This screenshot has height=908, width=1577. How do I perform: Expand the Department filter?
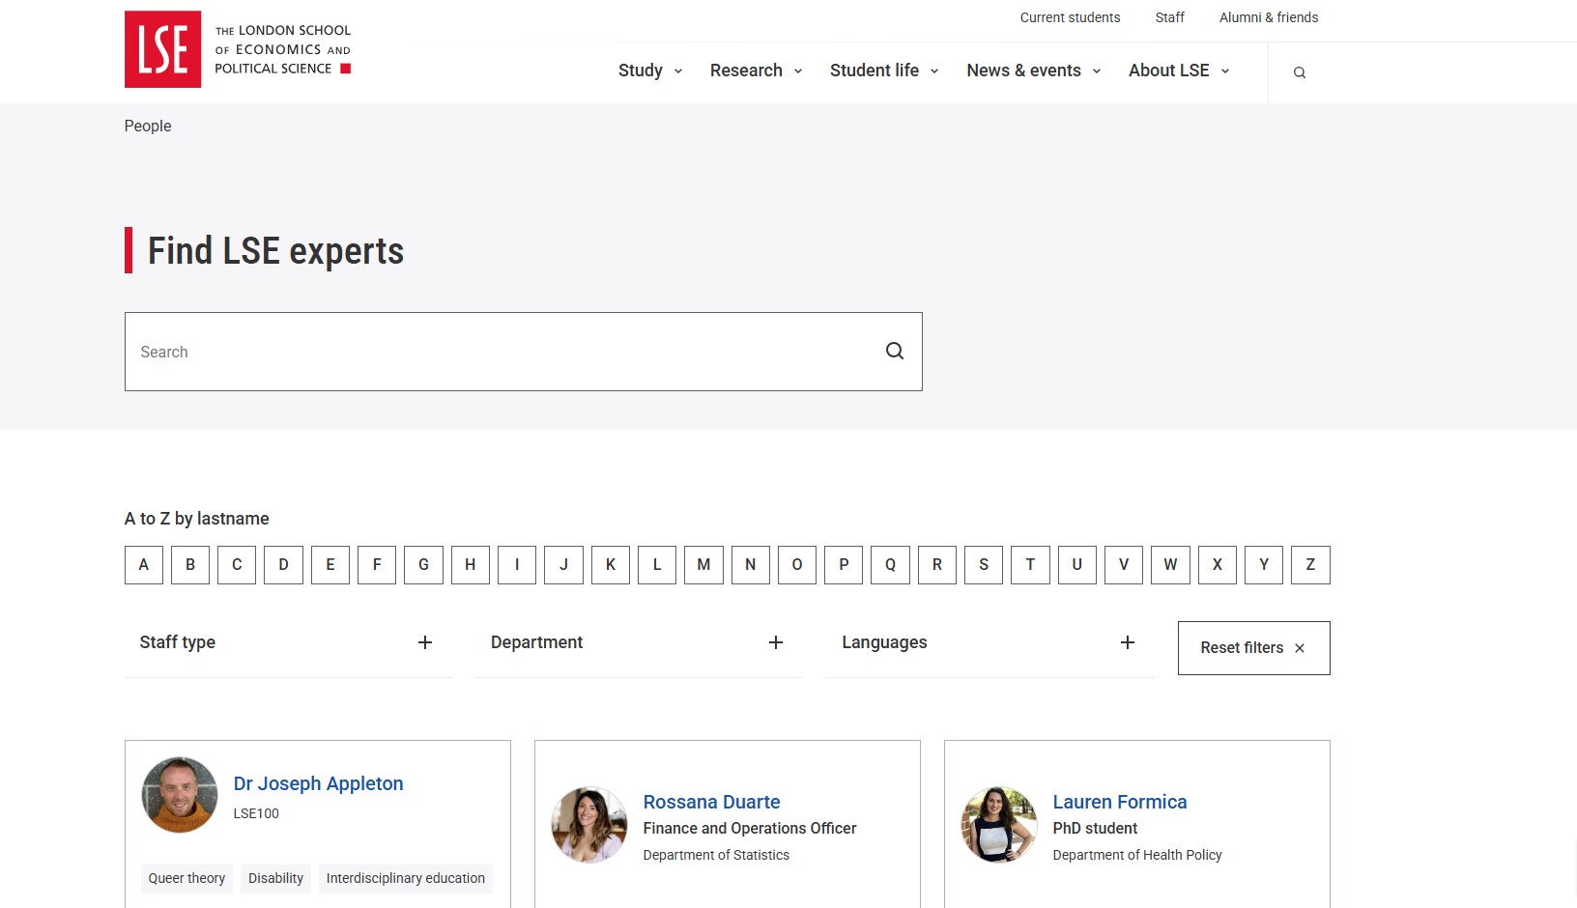click(639, 642)
